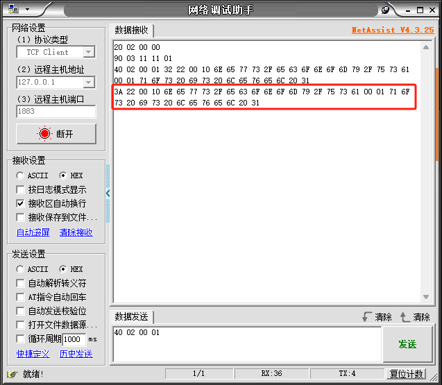Click the status bar hand icon next to 就绪
This screenshot has height=385, width=442.
point(12,375)
